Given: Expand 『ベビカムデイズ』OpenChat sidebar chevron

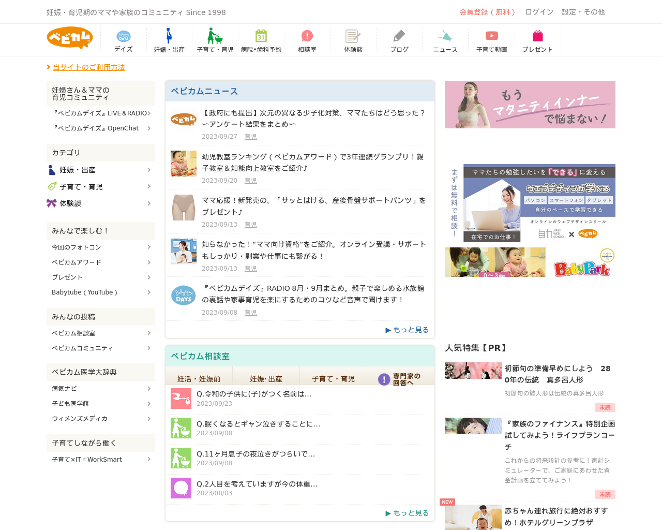Looking at the screenshot, I should coord(149,128).
